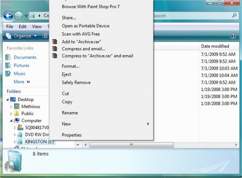This screenshot has height=178, width=242.
Task: Click the horizontal scrollbar right arrow
Action: pyautogui.click(x=236, y=145)
